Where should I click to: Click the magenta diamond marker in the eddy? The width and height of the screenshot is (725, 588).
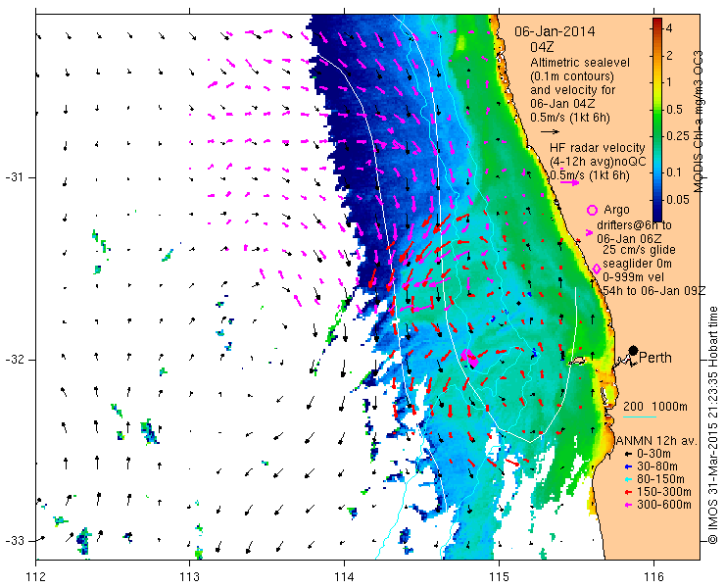[469, 358]
